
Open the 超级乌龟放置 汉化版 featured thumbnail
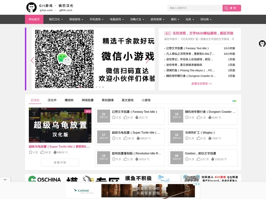click(x=60, y=125)
